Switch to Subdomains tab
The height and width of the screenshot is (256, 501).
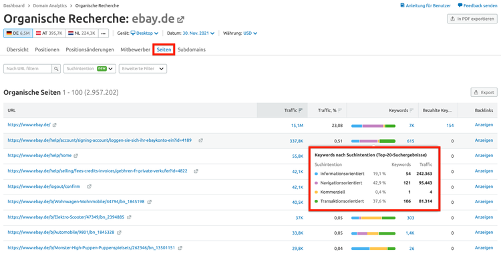pyautogui.click(x=192, y=50)
